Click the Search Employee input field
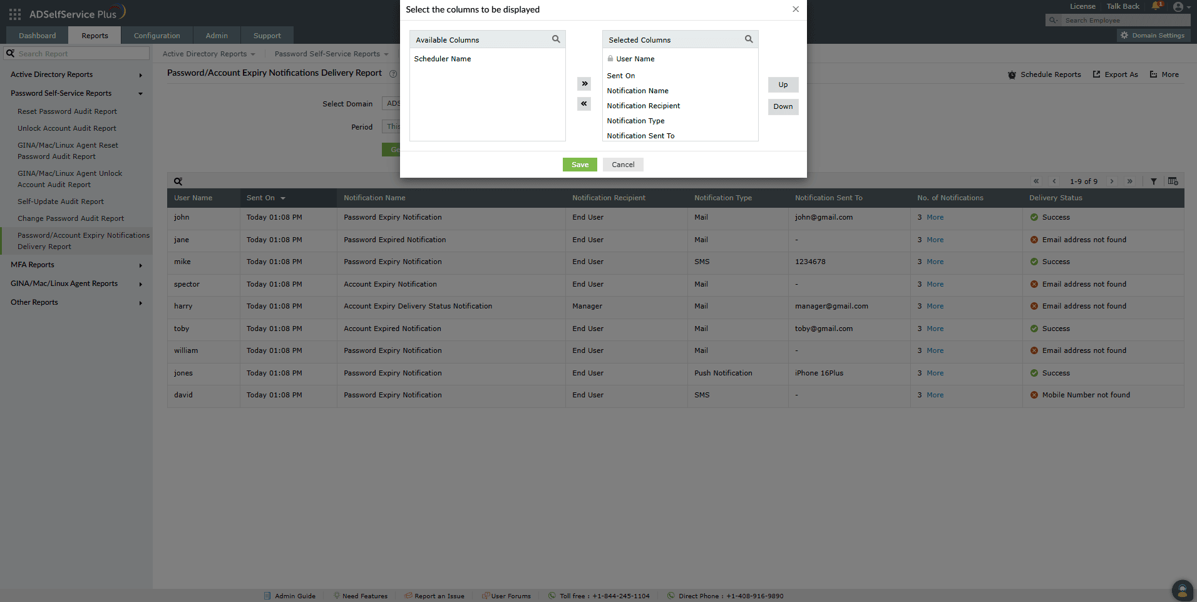1197x602 pixels. tap(1121, 20)
